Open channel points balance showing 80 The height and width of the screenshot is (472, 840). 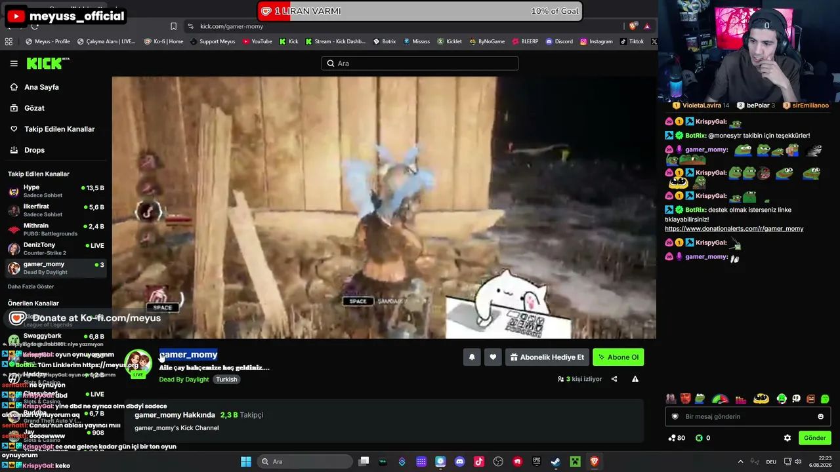click(x=677, y=438)
